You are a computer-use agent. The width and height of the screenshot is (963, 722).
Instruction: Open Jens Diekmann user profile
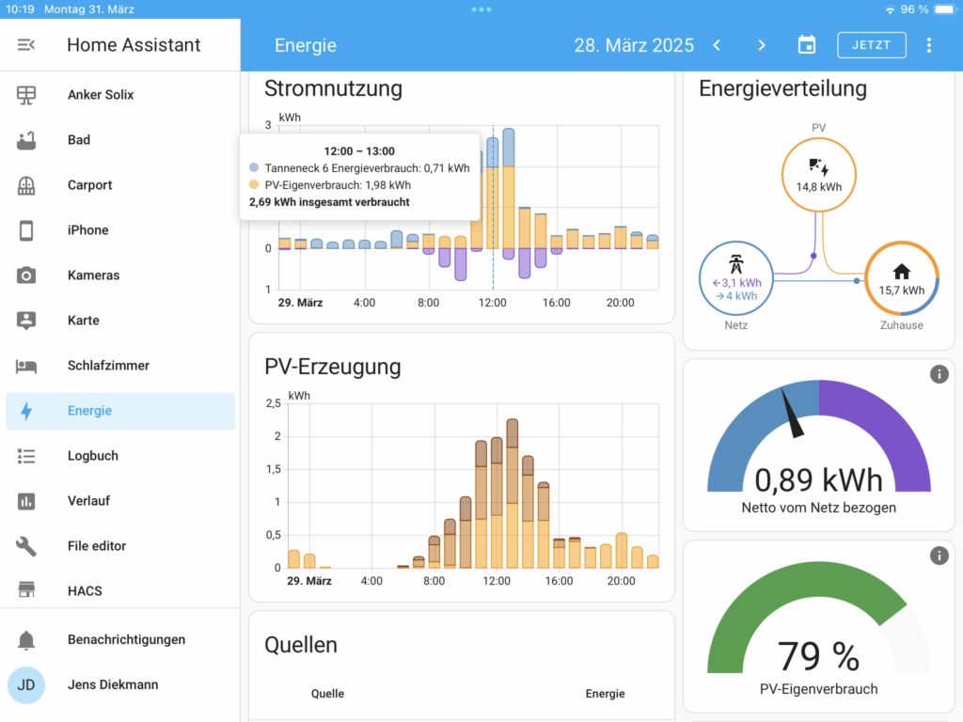pyautogui.click(x=113, y=685)
